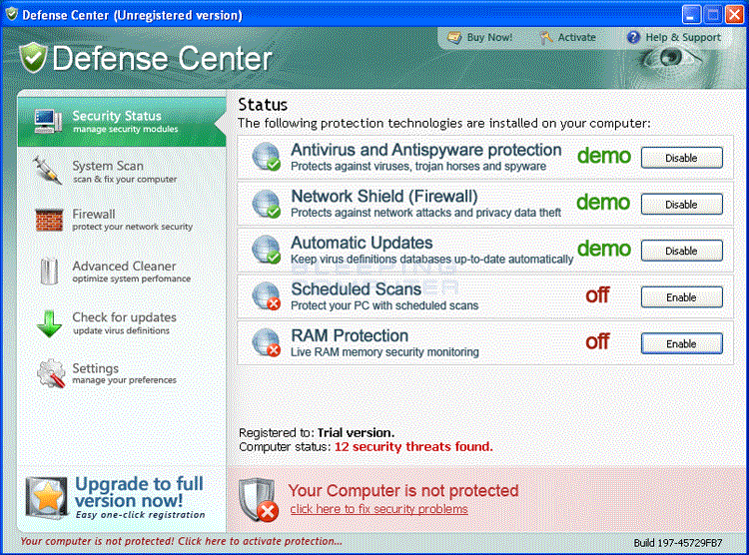Open the Buy Now! tab
The image size is (749, 555).
pyautogui.click(x=480, y=38)
